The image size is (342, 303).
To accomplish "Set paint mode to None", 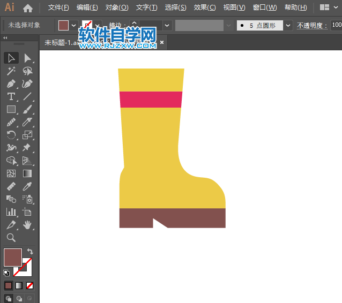I will pyautogui.click(x=30, y=285).
